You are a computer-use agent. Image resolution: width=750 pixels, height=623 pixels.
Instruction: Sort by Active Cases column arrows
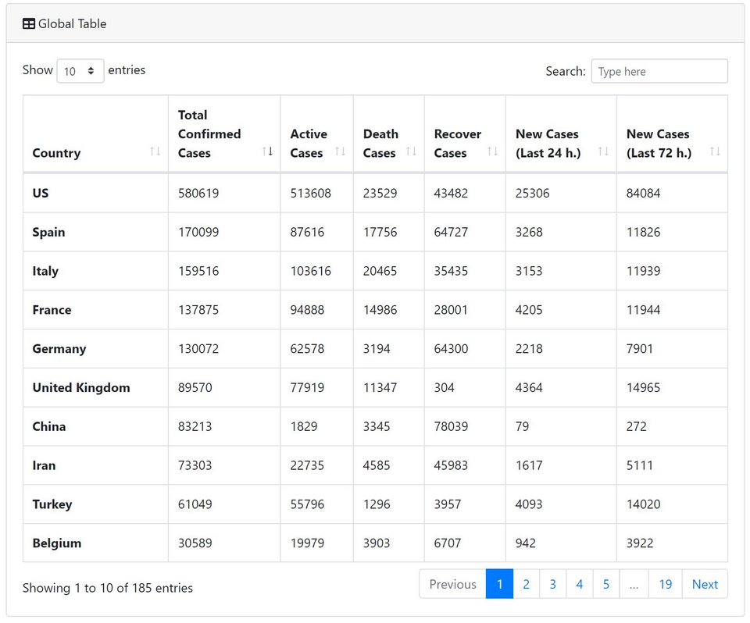pos(340,151)
